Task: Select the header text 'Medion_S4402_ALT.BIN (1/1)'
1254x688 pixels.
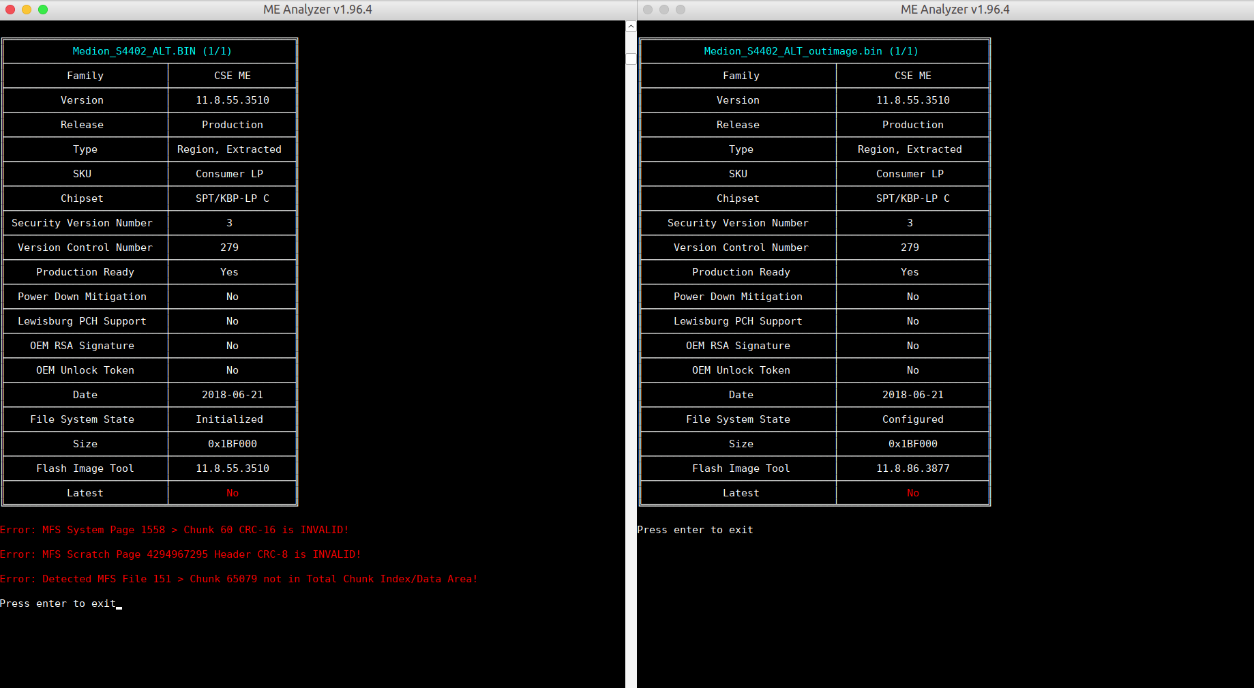Action: point(152,51)
